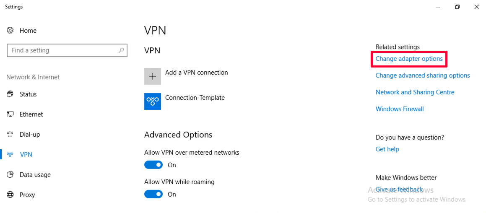Click the Data usage pie icon
The height and width of the screenshot is (213, 486).
tap(10, 174)
